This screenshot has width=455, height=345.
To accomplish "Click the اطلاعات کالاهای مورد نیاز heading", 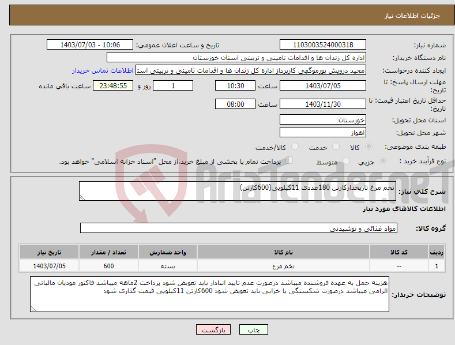I will coord(404,209).
